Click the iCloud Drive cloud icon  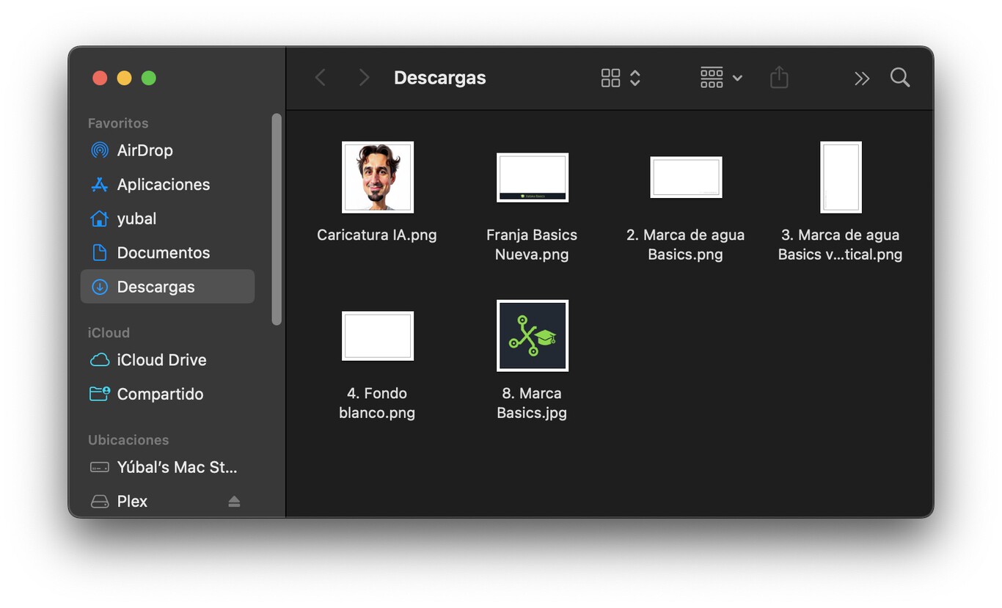(99, 360)
